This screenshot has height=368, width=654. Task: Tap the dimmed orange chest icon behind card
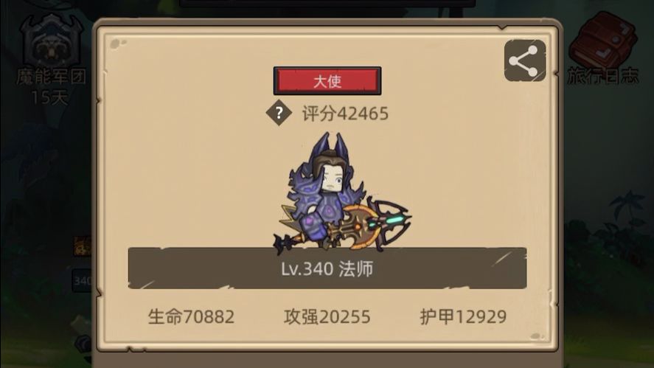click(x=83, y=246)
